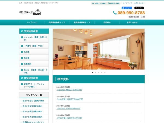Click the X ポスト share button
The image size is (164, 123).
coord(139,8)
